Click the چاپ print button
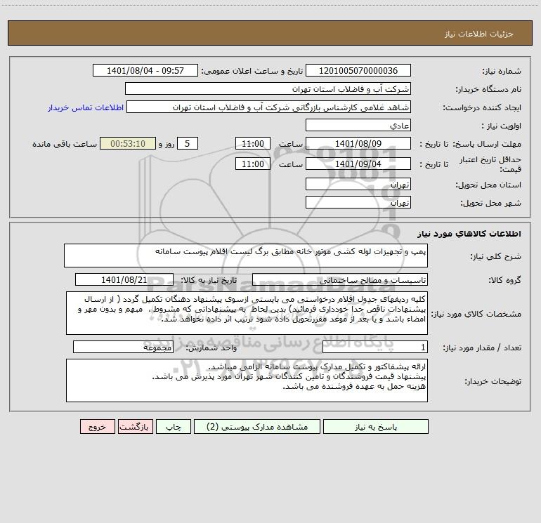The width and height of the screenshot is (541, 523). (174, 426)
